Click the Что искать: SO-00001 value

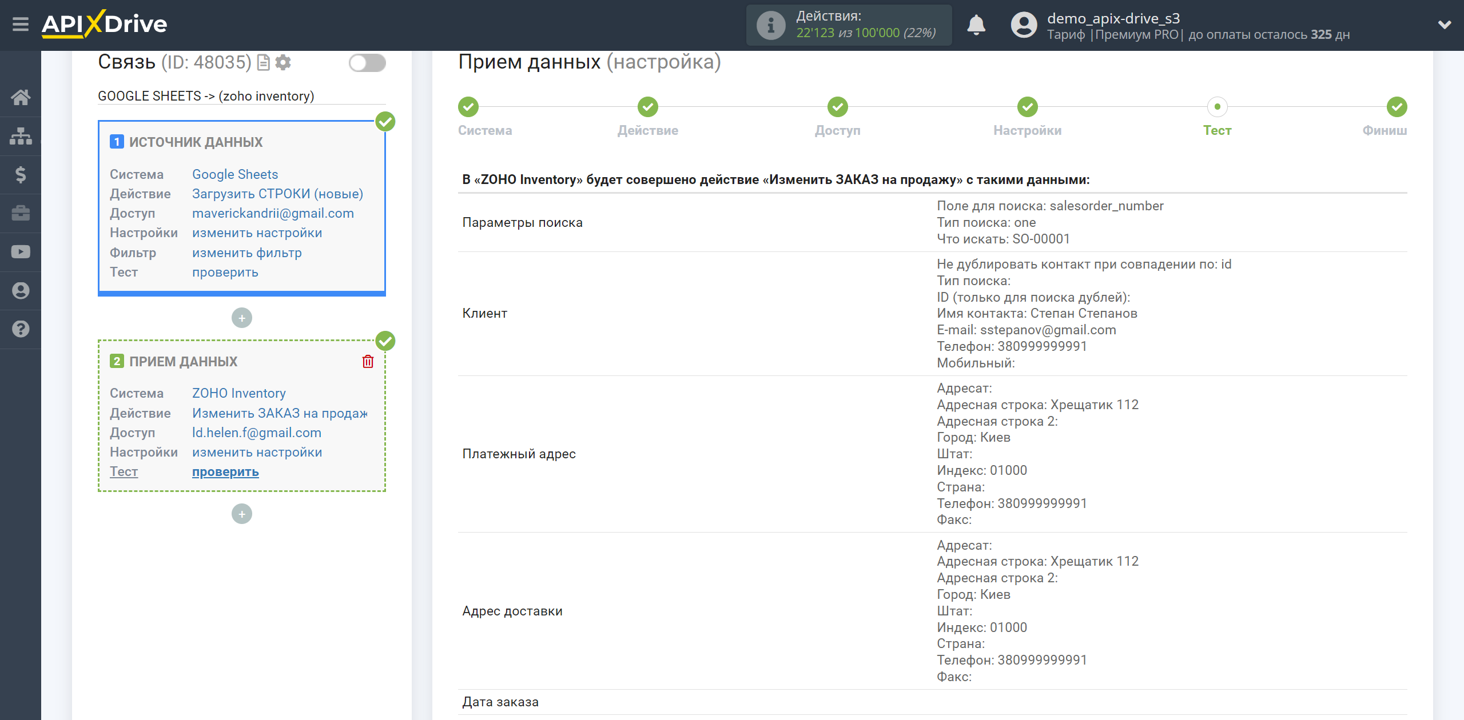pos(1003,239)
